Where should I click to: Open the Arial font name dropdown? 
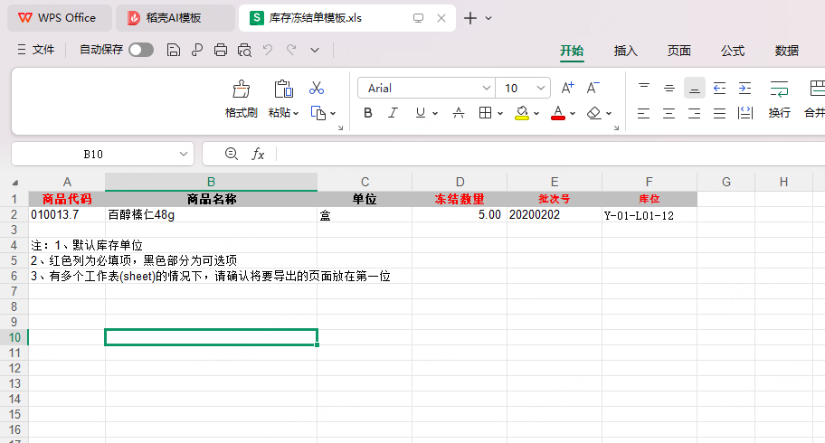coord(486,89)
